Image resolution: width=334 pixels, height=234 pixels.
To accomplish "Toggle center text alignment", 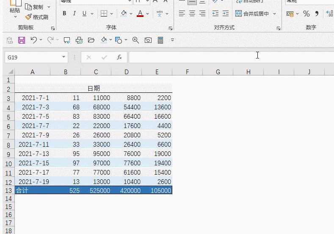I will (x=192, y=14).
